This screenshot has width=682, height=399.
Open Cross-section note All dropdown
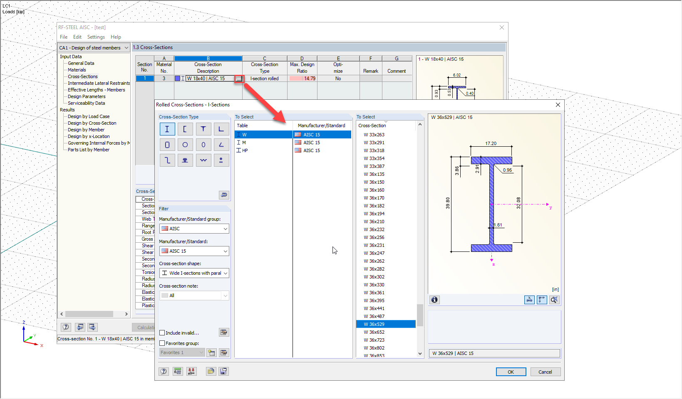[x=194, y=296]
